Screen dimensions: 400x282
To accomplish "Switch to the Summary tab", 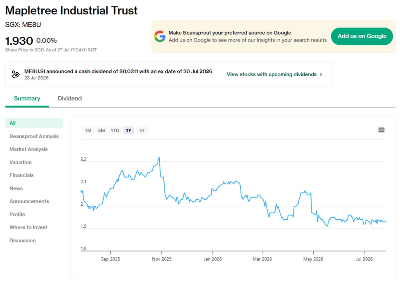I will (x=27, y=99).
